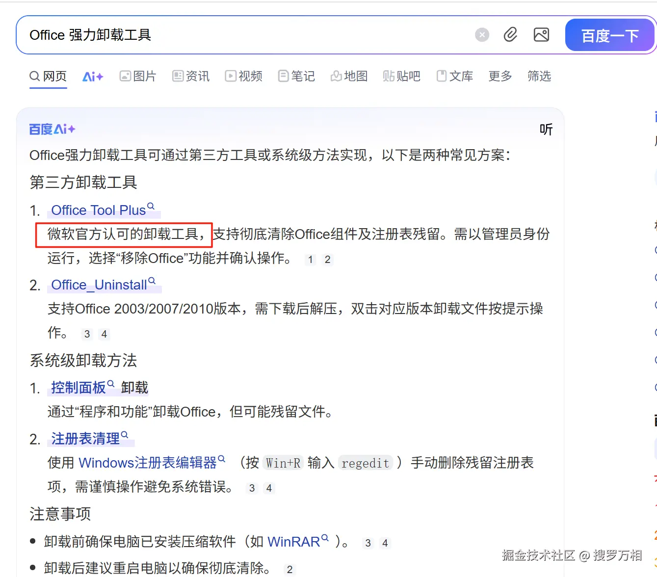Open the Windows注册表编辑器 link
This screenshot has width=657, height=577.
[x=148, y=463]
